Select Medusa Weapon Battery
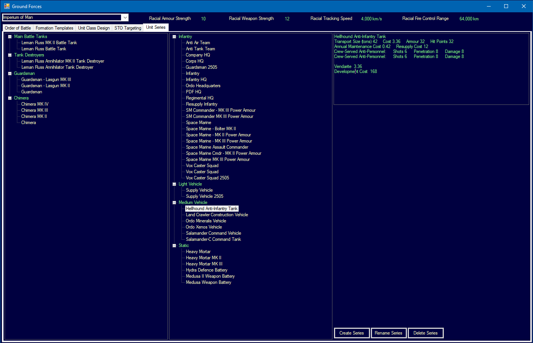Screen dimensions: 533x343 tap(209, 282)
